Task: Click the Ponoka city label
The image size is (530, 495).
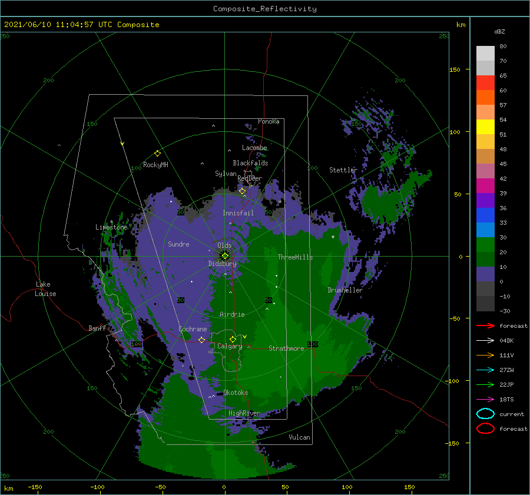Action: point(269,121)
